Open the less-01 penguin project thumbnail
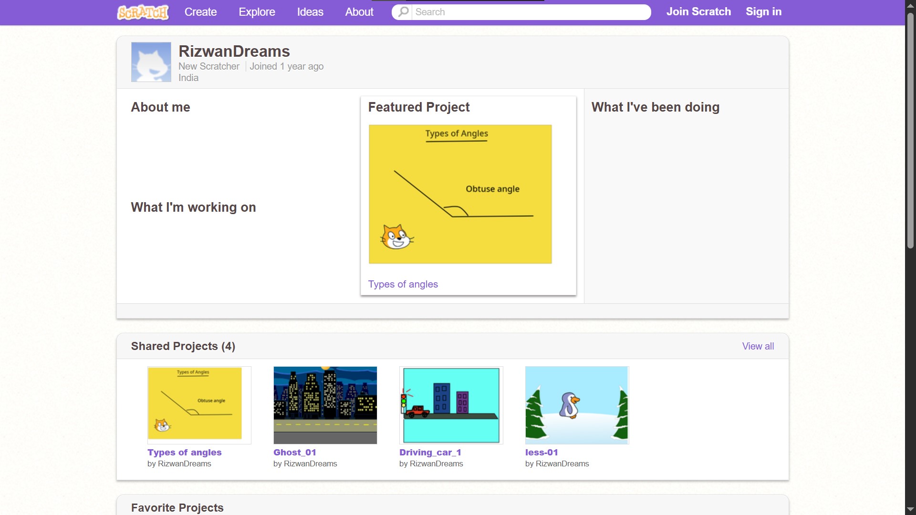This screenshot has width=916, height=515. (x=577, y=405)
